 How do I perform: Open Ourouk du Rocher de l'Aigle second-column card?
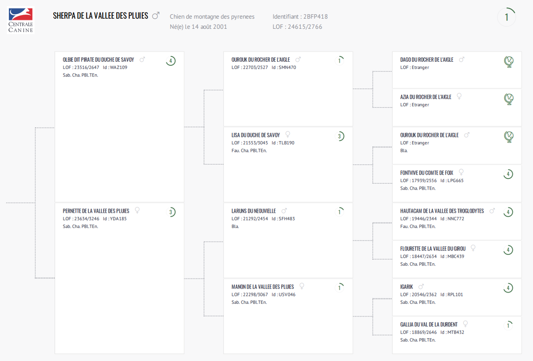tap(261, 60)
